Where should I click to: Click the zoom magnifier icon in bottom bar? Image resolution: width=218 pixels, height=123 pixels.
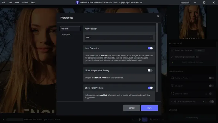[151, 119]
